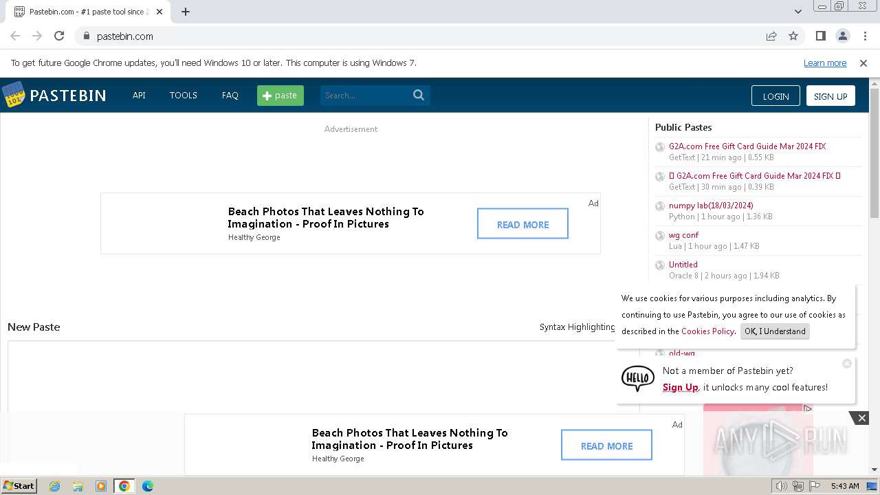Click in the New Paste text area

coord(311,376)
